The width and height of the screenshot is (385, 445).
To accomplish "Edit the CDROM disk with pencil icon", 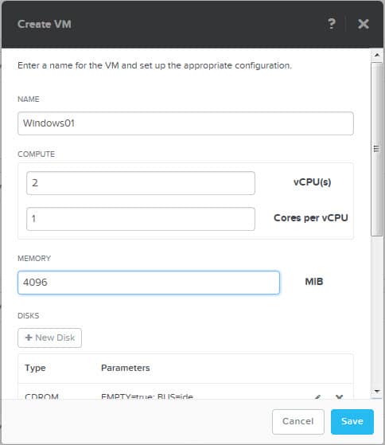I will 317,397.
